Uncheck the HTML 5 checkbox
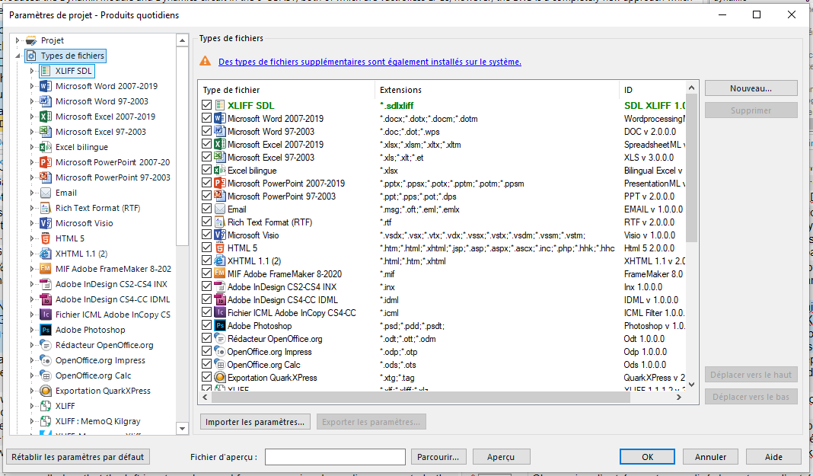 [x=206, y=248]
